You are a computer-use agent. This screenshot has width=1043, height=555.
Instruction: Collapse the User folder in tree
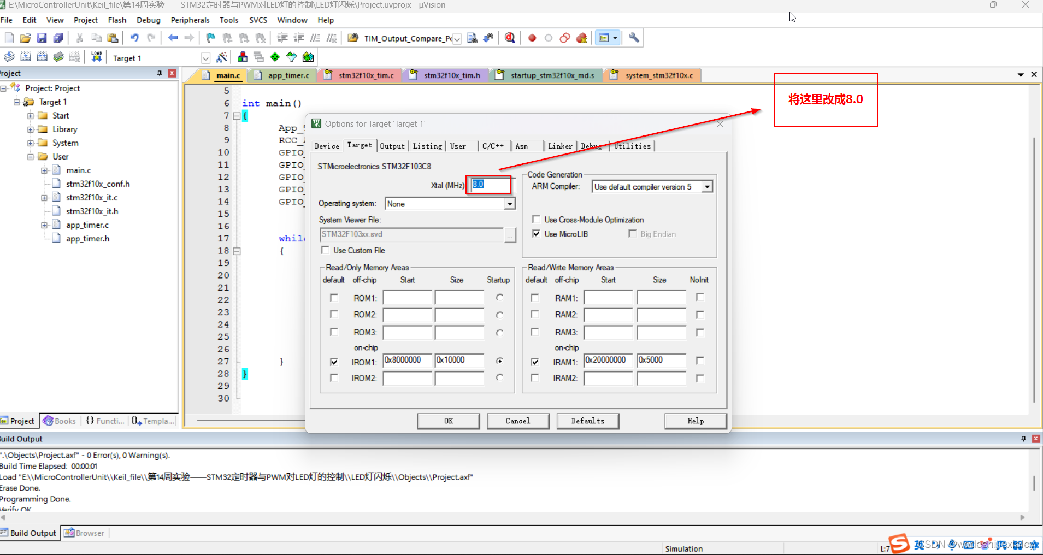[x=31, y=157]
